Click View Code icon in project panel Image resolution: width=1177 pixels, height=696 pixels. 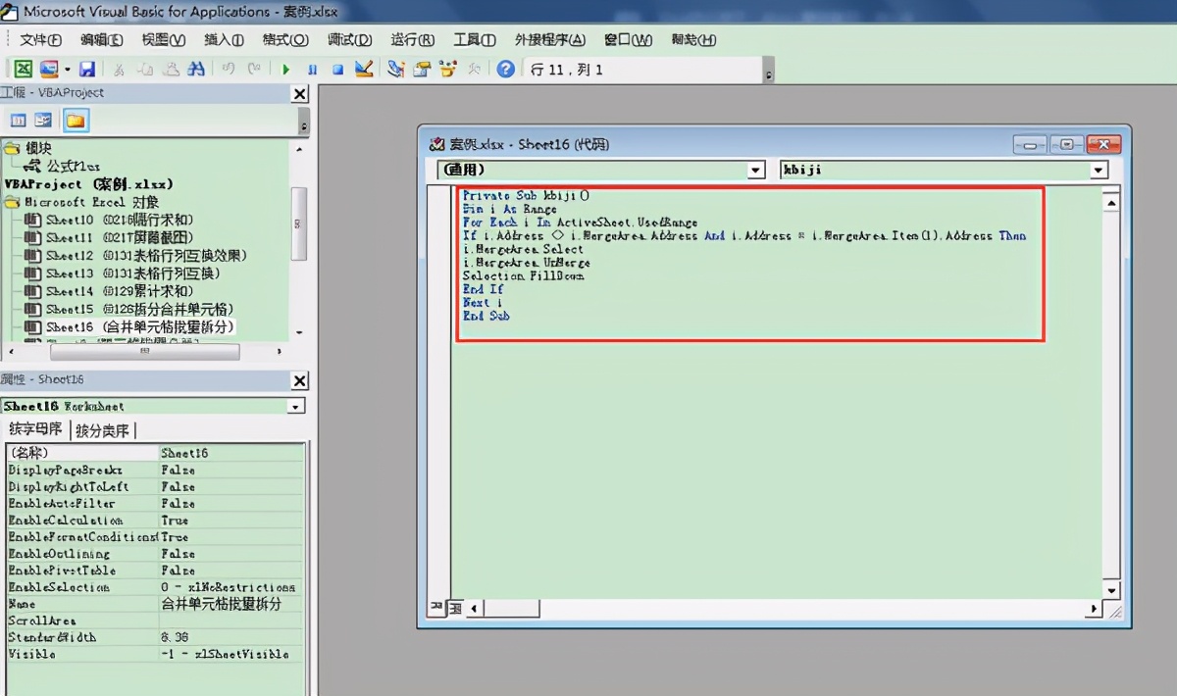(18, 121)
